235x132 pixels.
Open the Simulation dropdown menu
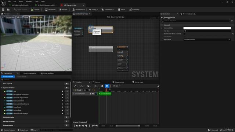click(x=108, y=10)
